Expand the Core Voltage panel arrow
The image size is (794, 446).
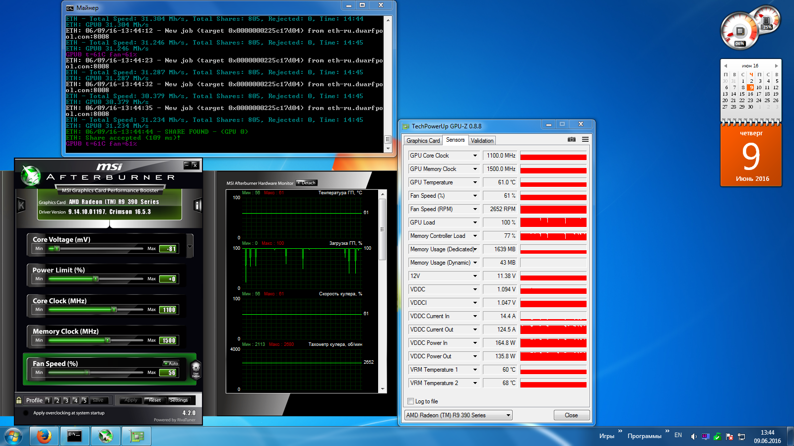(x=190, y=246)
